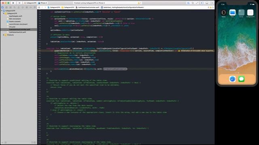259x145 pixels.
Task: Click the Finished running activity status field
Action: (106, 3)
